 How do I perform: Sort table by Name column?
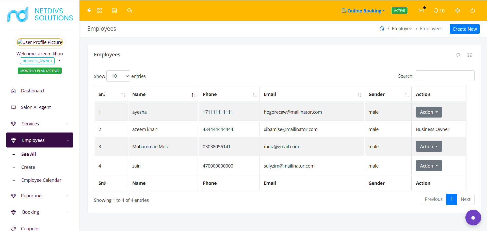pos(163,94)
